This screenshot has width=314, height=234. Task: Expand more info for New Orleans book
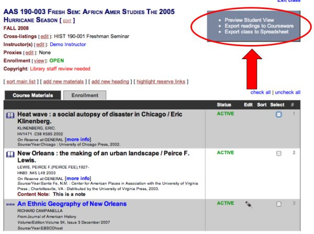click(77, 179)
